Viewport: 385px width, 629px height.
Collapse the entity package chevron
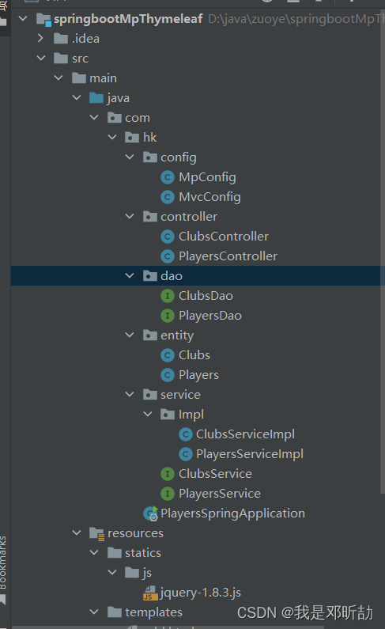(x=130, y=335)
